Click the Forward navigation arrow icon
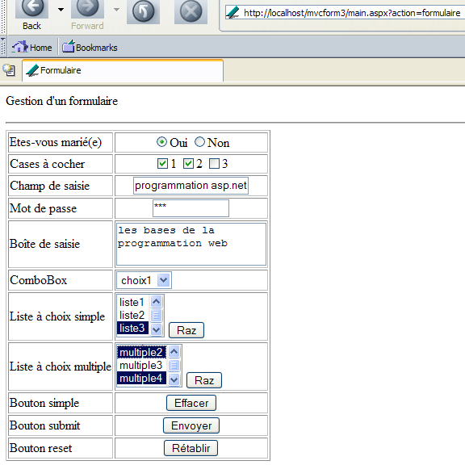This screenshot has width=465, height=465. [x=87, y=8]
